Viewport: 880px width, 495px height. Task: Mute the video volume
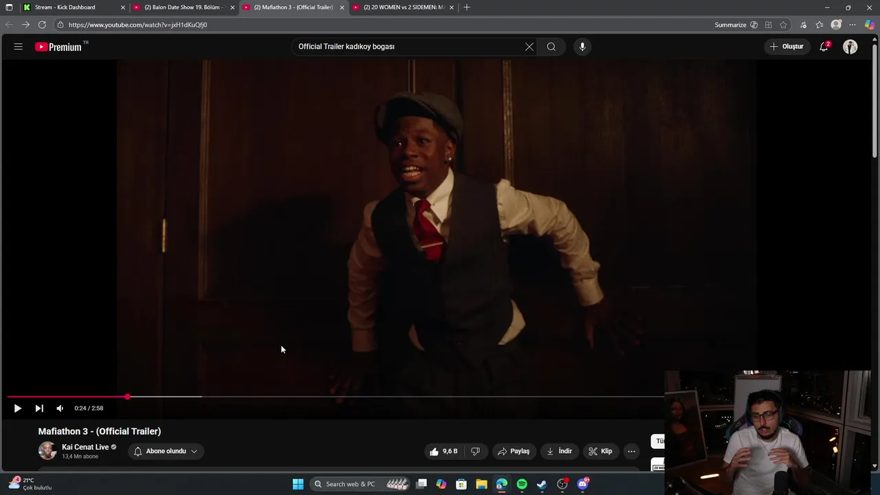tap(60, 408)
